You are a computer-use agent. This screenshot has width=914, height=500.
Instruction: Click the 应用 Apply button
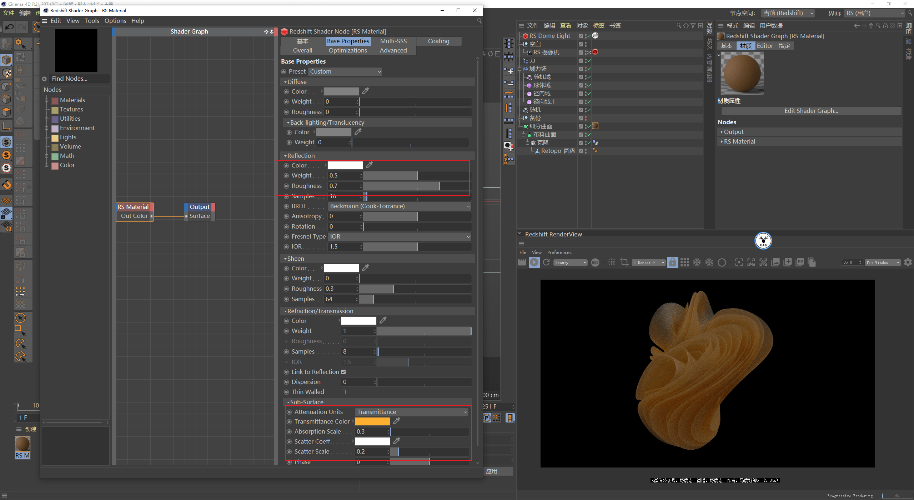click(492, 470)
